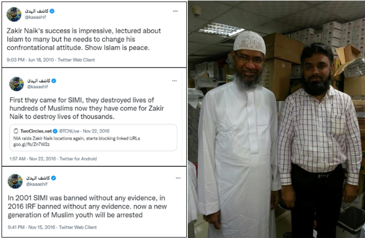Screen dimensions: 365x238
Task: Open the goo.gl/fb/Zn7W2z link
Action: click(x=32, y=145)
